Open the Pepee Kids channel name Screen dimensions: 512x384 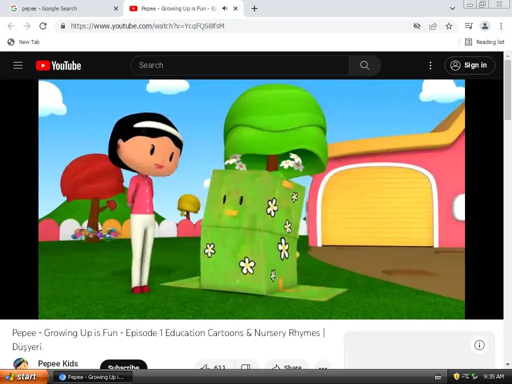(x=58, y=363)
